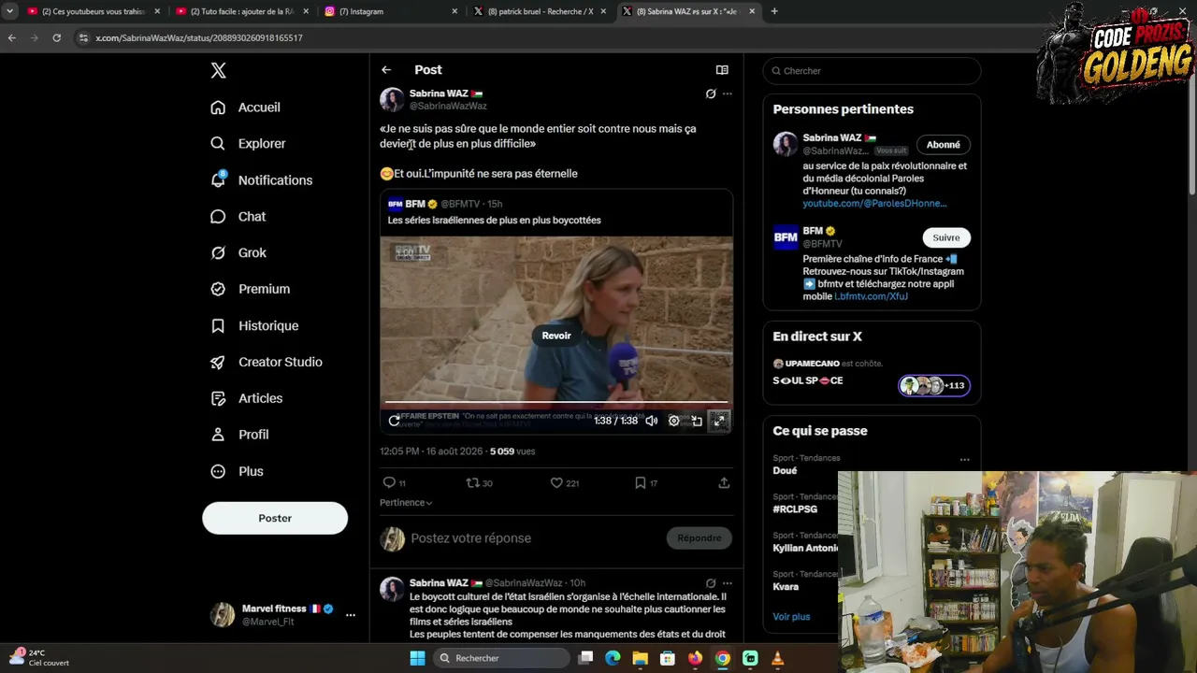The height and width of the screenshot is (673, 1197).
Task: Switch to Tuto facile YouTube tab
Action: 241,11
